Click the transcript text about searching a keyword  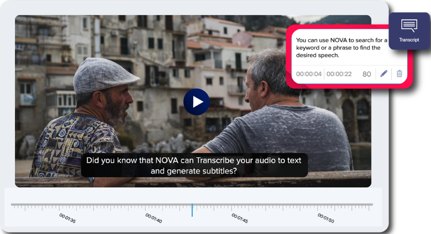point(342,48)
